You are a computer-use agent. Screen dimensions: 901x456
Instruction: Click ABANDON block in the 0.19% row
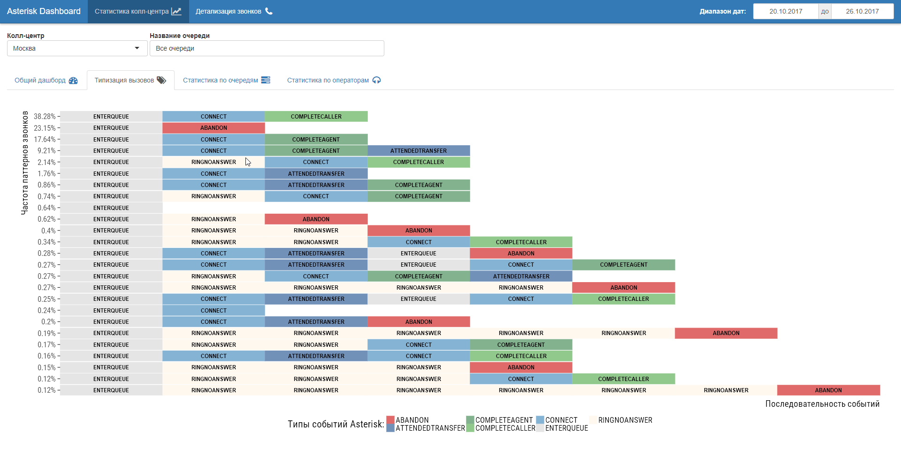(x=726, y=333)
